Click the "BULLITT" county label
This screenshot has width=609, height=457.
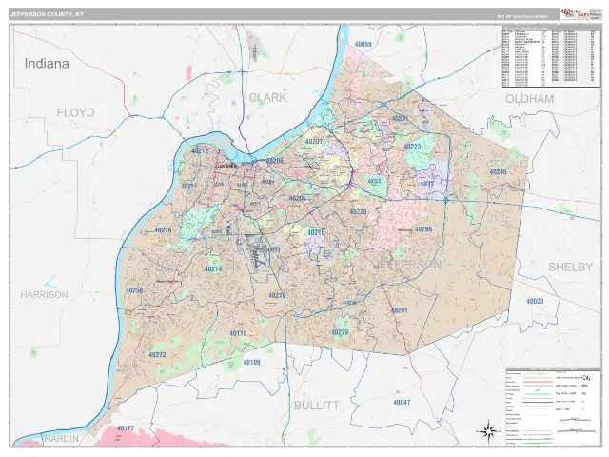[x=317, y=406]
